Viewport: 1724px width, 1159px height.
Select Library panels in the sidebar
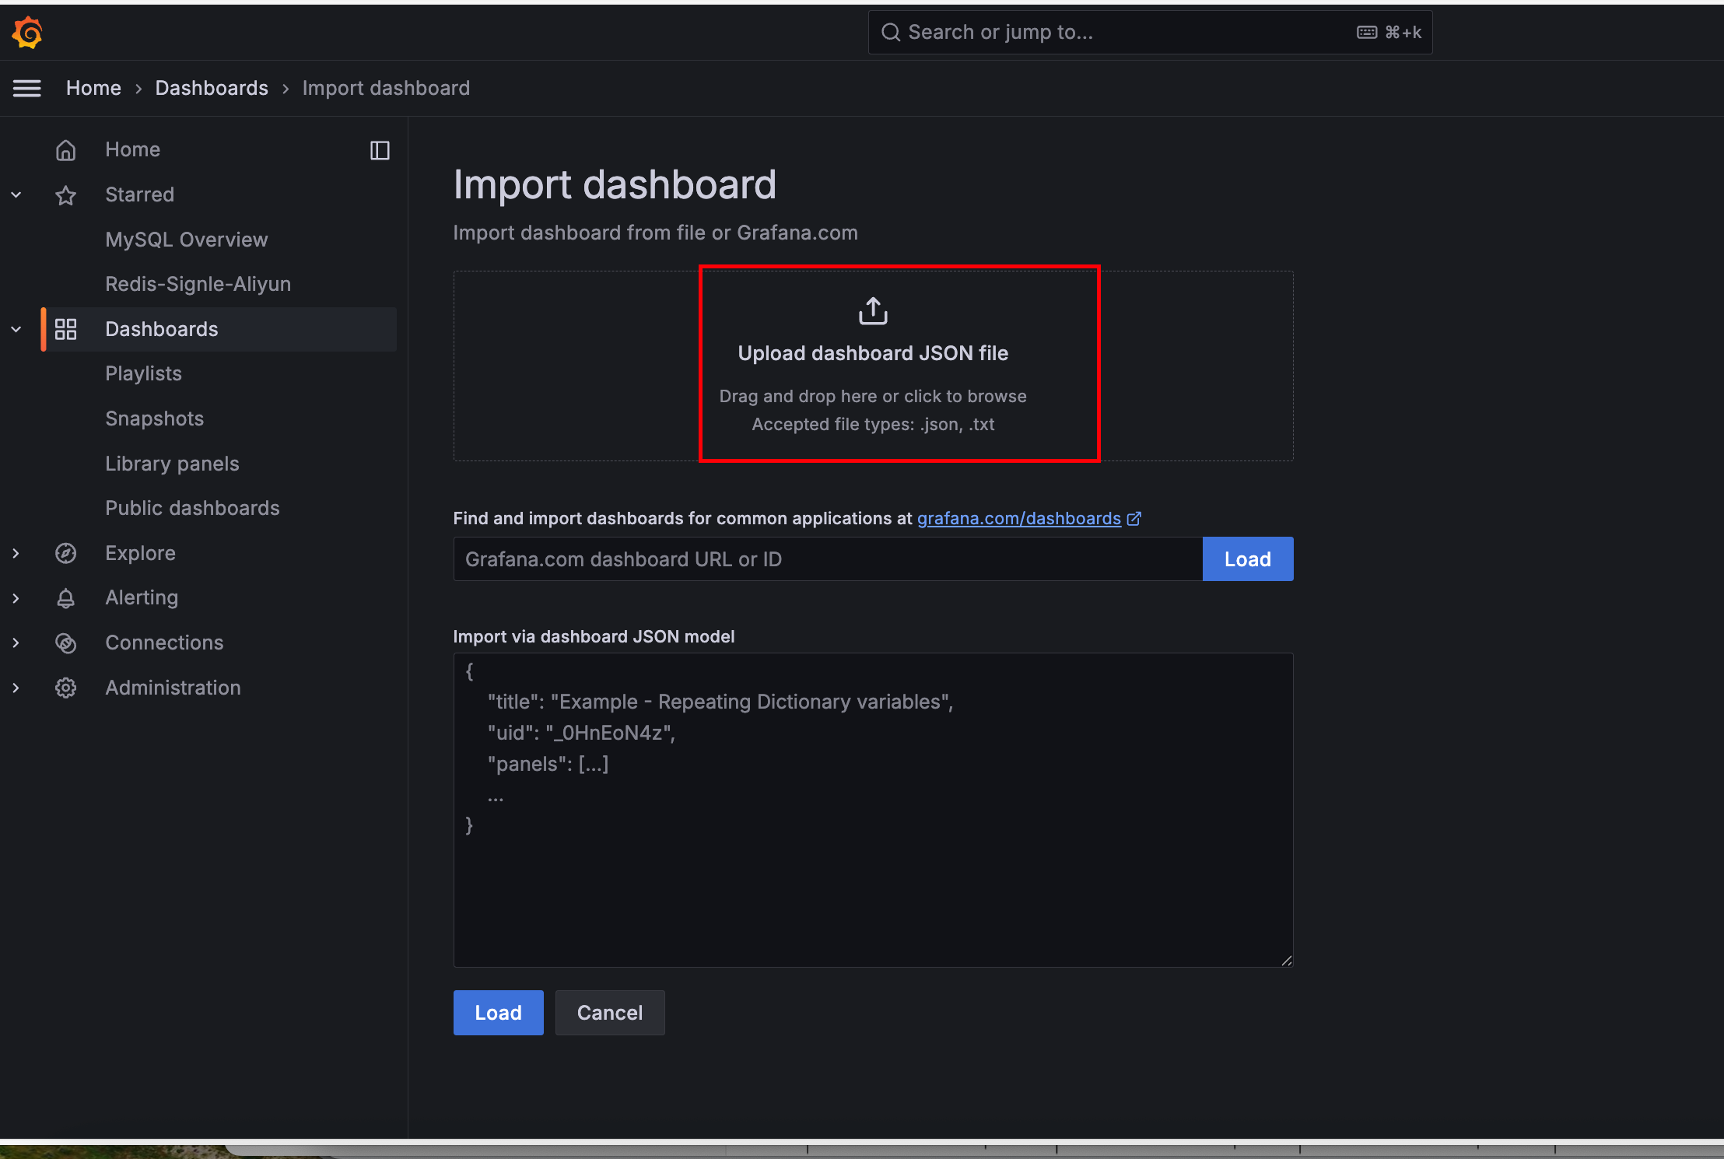click(x=172, y=464)
